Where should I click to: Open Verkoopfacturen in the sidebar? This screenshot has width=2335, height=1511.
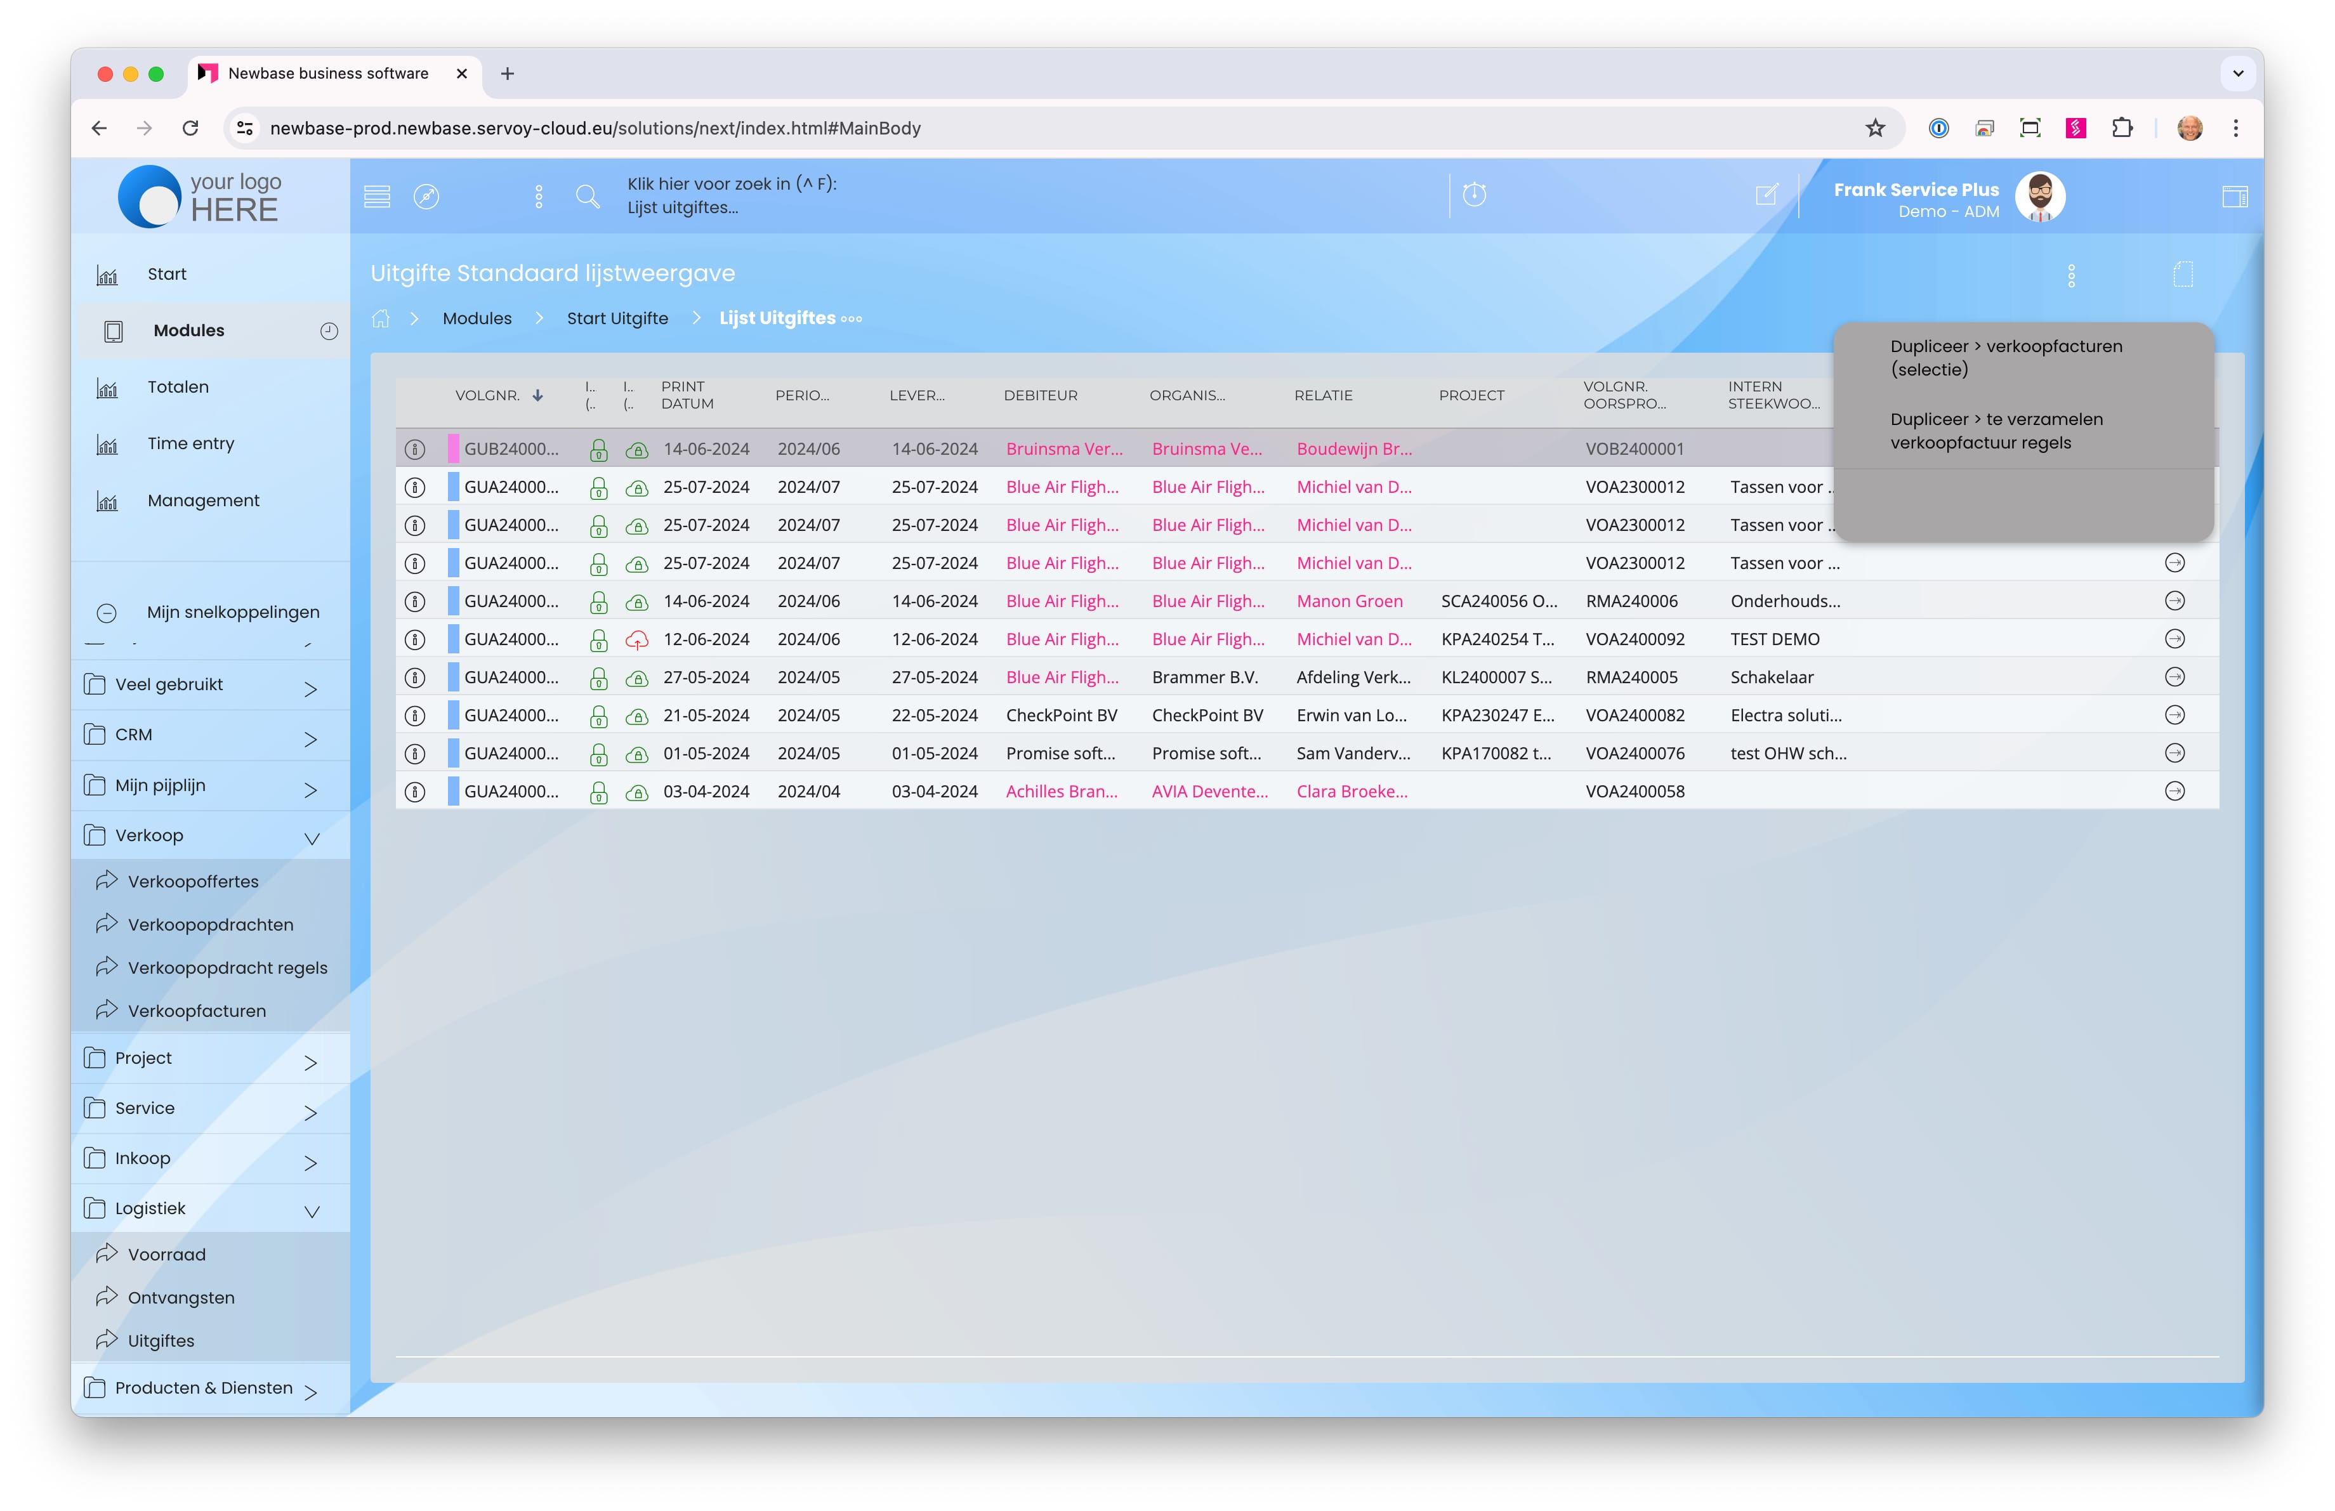[196, 1011]
